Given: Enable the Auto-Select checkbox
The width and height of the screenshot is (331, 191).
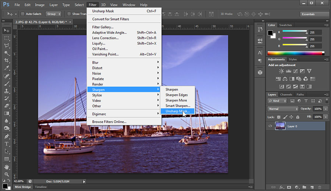Looking at the screenshot, I should 23,14.
